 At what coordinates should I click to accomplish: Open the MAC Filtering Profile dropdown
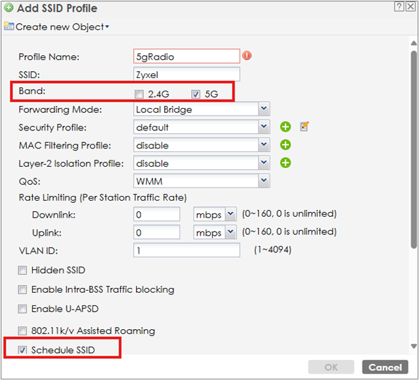click(x=264, y=145)
